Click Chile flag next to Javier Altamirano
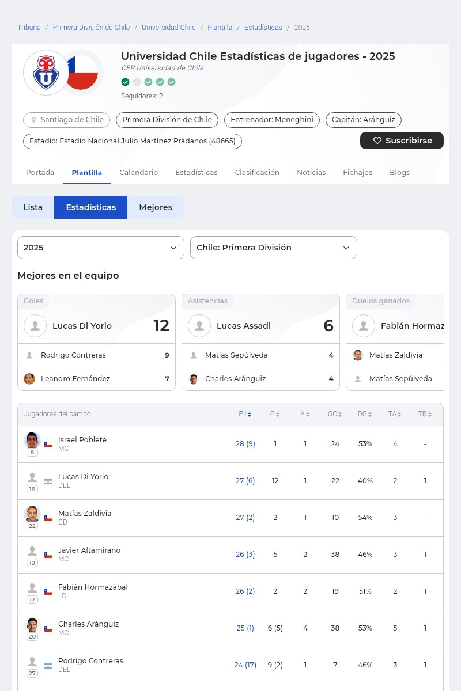Image resolution: width=461 pixels, height=691 pixels. coord(48,555)
